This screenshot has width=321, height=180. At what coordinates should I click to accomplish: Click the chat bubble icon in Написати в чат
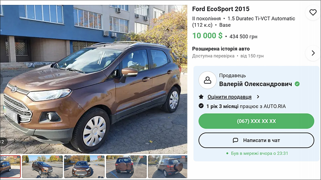[236, 140]
